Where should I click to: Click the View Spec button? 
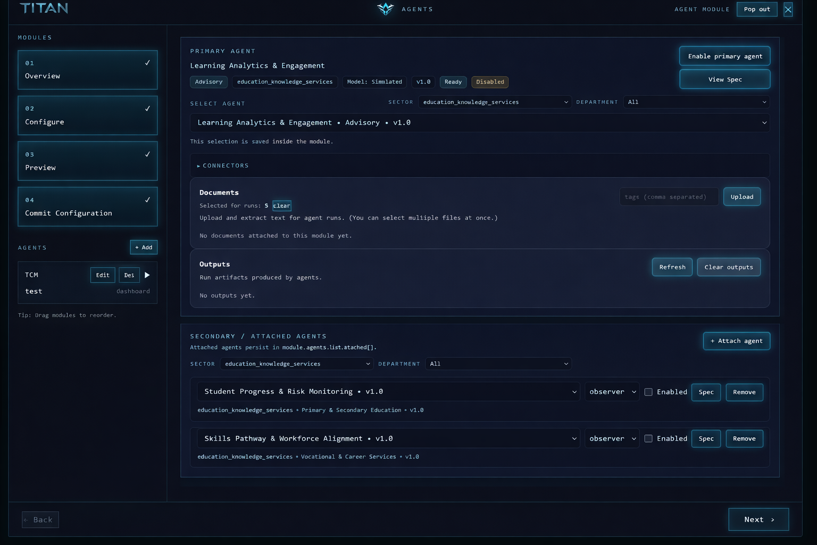[x=724, y=79]
